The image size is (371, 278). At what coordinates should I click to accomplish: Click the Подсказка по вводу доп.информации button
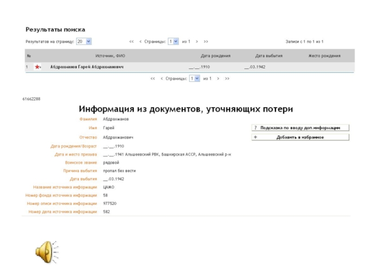pyautogui.click(x=300, y=128)
